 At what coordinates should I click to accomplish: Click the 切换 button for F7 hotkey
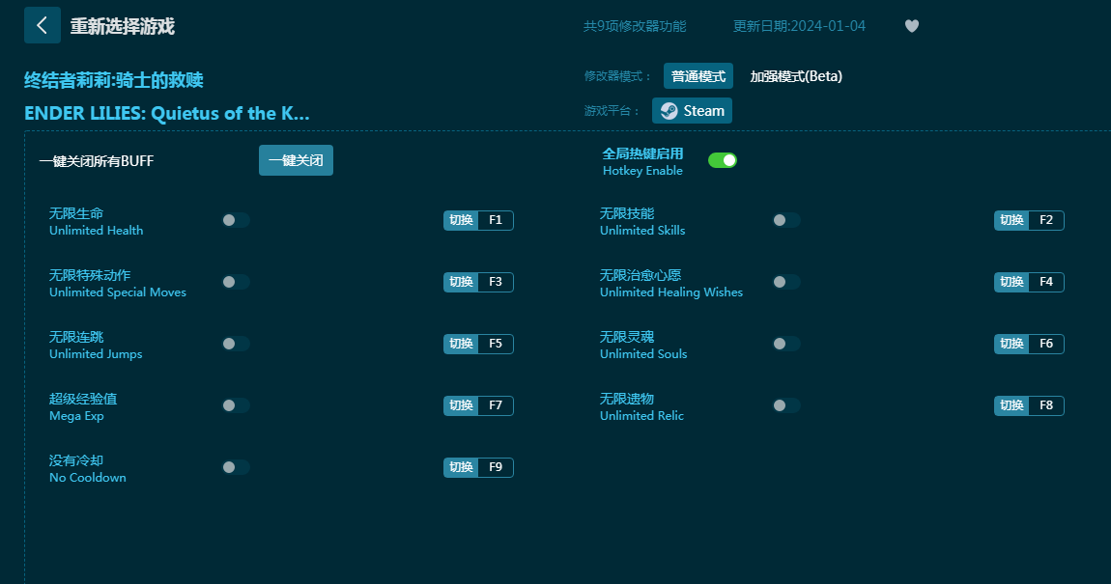(x=461, y=405)
